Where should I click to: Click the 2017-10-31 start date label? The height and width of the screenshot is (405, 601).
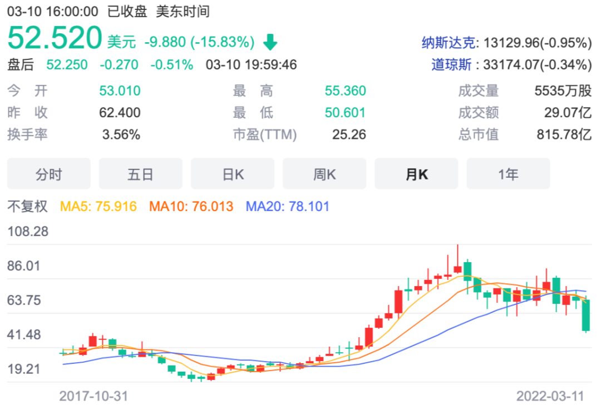click(x=93, y=396)
